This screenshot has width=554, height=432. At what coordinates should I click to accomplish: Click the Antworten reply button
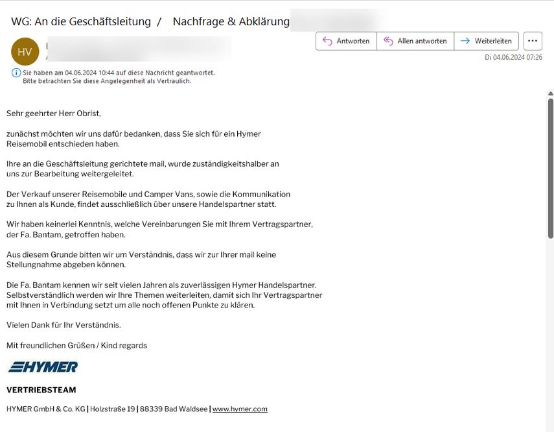[x=346, y=41]
